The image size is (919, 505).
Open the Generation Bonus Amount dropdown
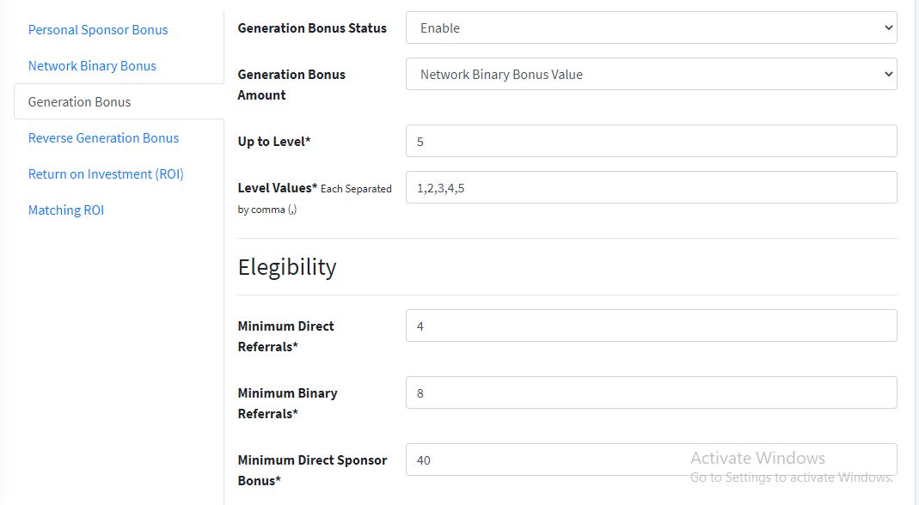651,75
